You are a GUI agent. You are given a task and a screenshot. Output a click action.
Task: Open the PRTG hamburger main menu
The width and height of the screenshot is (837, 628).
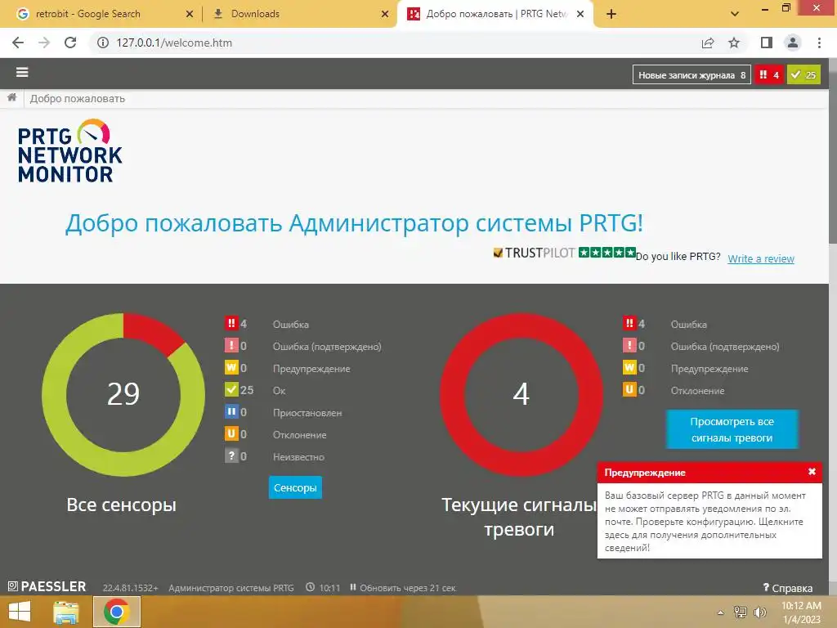coord(22,72)
